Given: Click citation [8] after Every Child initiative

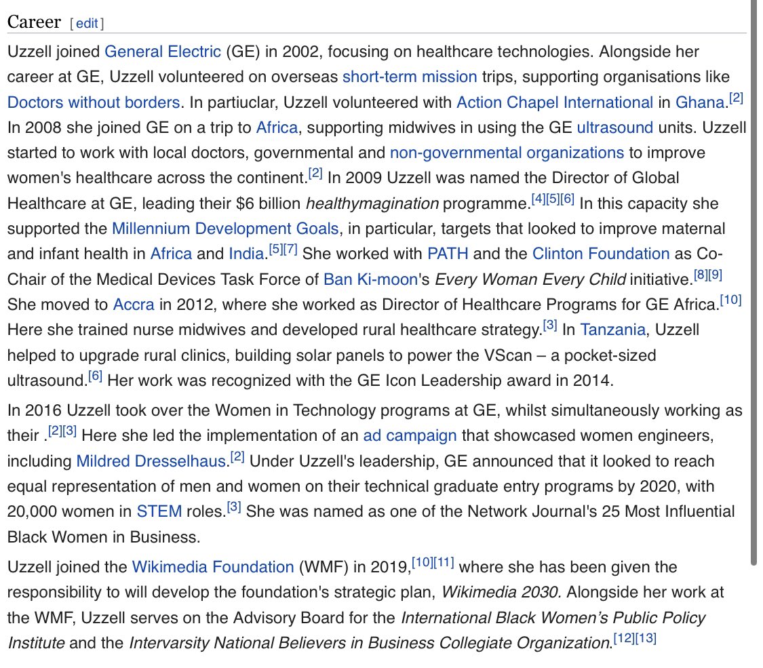Looking at the screenshot, I should (x=701, y=275).
